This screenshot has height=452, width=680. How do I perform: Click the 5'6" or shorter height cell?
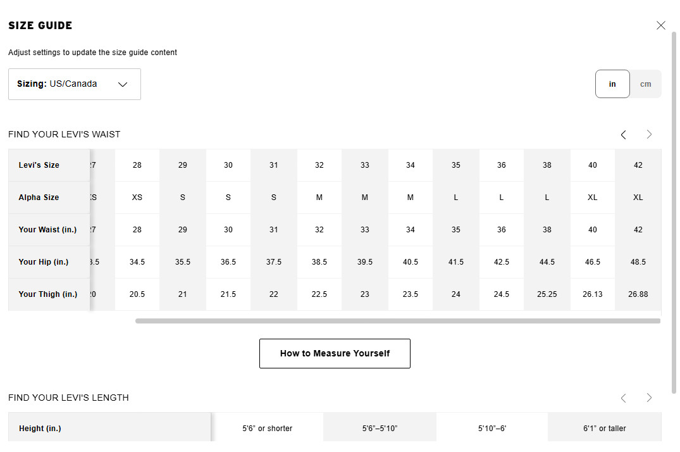pyautogui.click(x=267, y=428)
